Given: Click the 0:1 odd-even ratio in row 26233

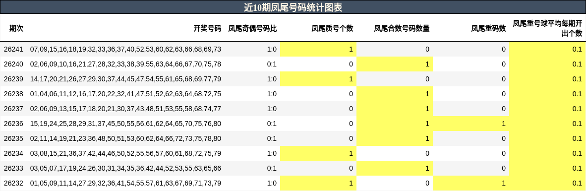Looking at the screenshot, I should (272, 169).
